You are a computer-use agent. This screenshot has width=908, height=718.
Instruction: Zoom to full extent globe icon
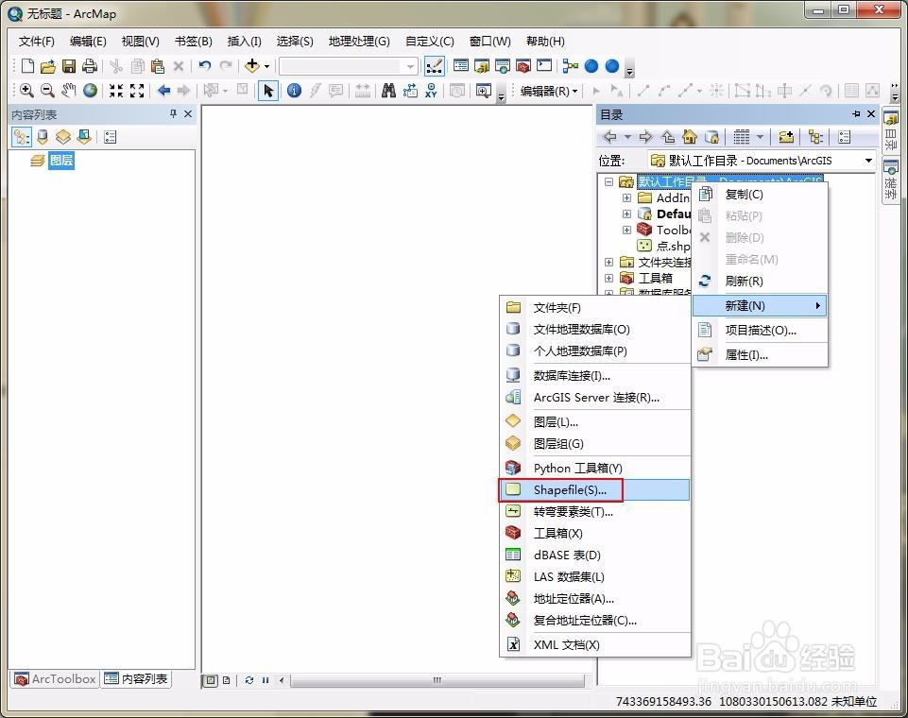90,91
